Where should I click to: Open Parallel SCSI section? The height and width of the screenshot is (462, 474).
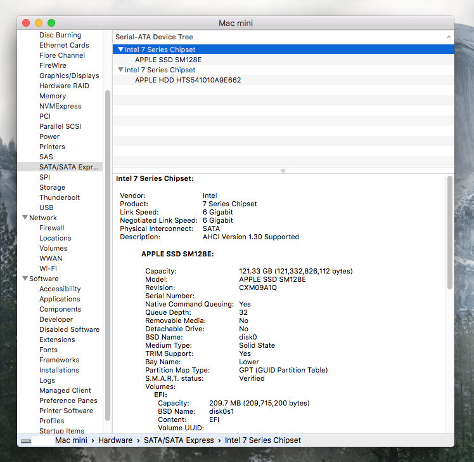coord(60,126)
